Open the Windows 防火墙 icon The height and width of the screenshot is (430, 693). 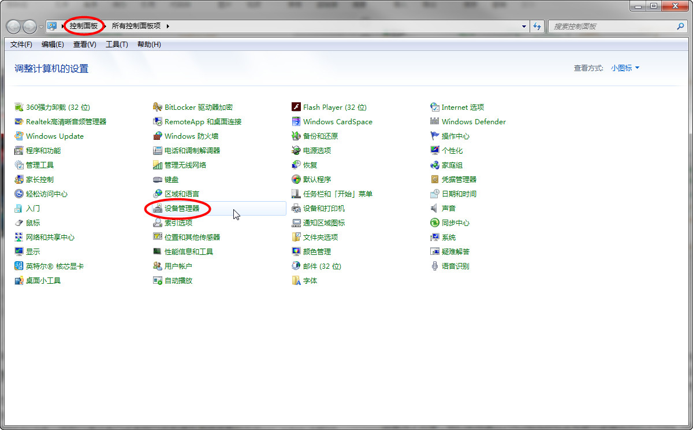tap(158, 136)
